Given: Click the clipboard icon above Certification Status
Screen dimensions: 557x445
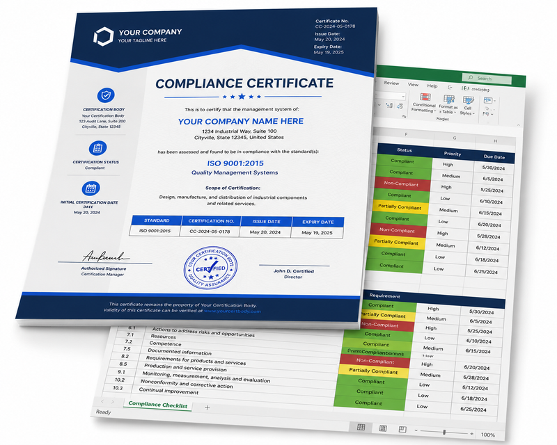Looking at the screenshot, I should pos(97,148).
